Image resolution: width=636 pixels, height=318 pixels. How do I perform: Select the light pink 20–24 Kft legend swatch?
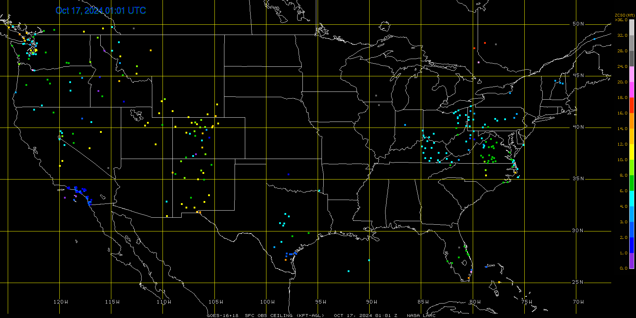pos(632,74)
